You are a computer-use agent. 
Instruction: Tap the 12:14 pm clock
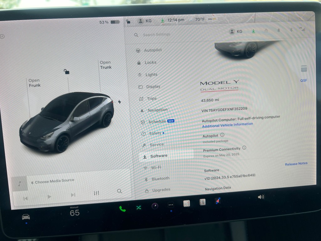pos(176,20)
